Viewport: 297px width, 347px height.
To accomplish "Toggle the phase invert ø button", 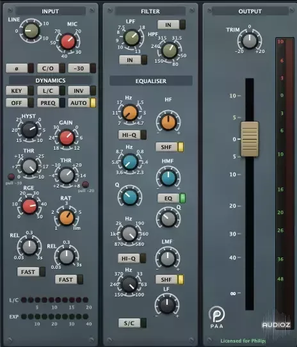I will (x=20, y=68).
